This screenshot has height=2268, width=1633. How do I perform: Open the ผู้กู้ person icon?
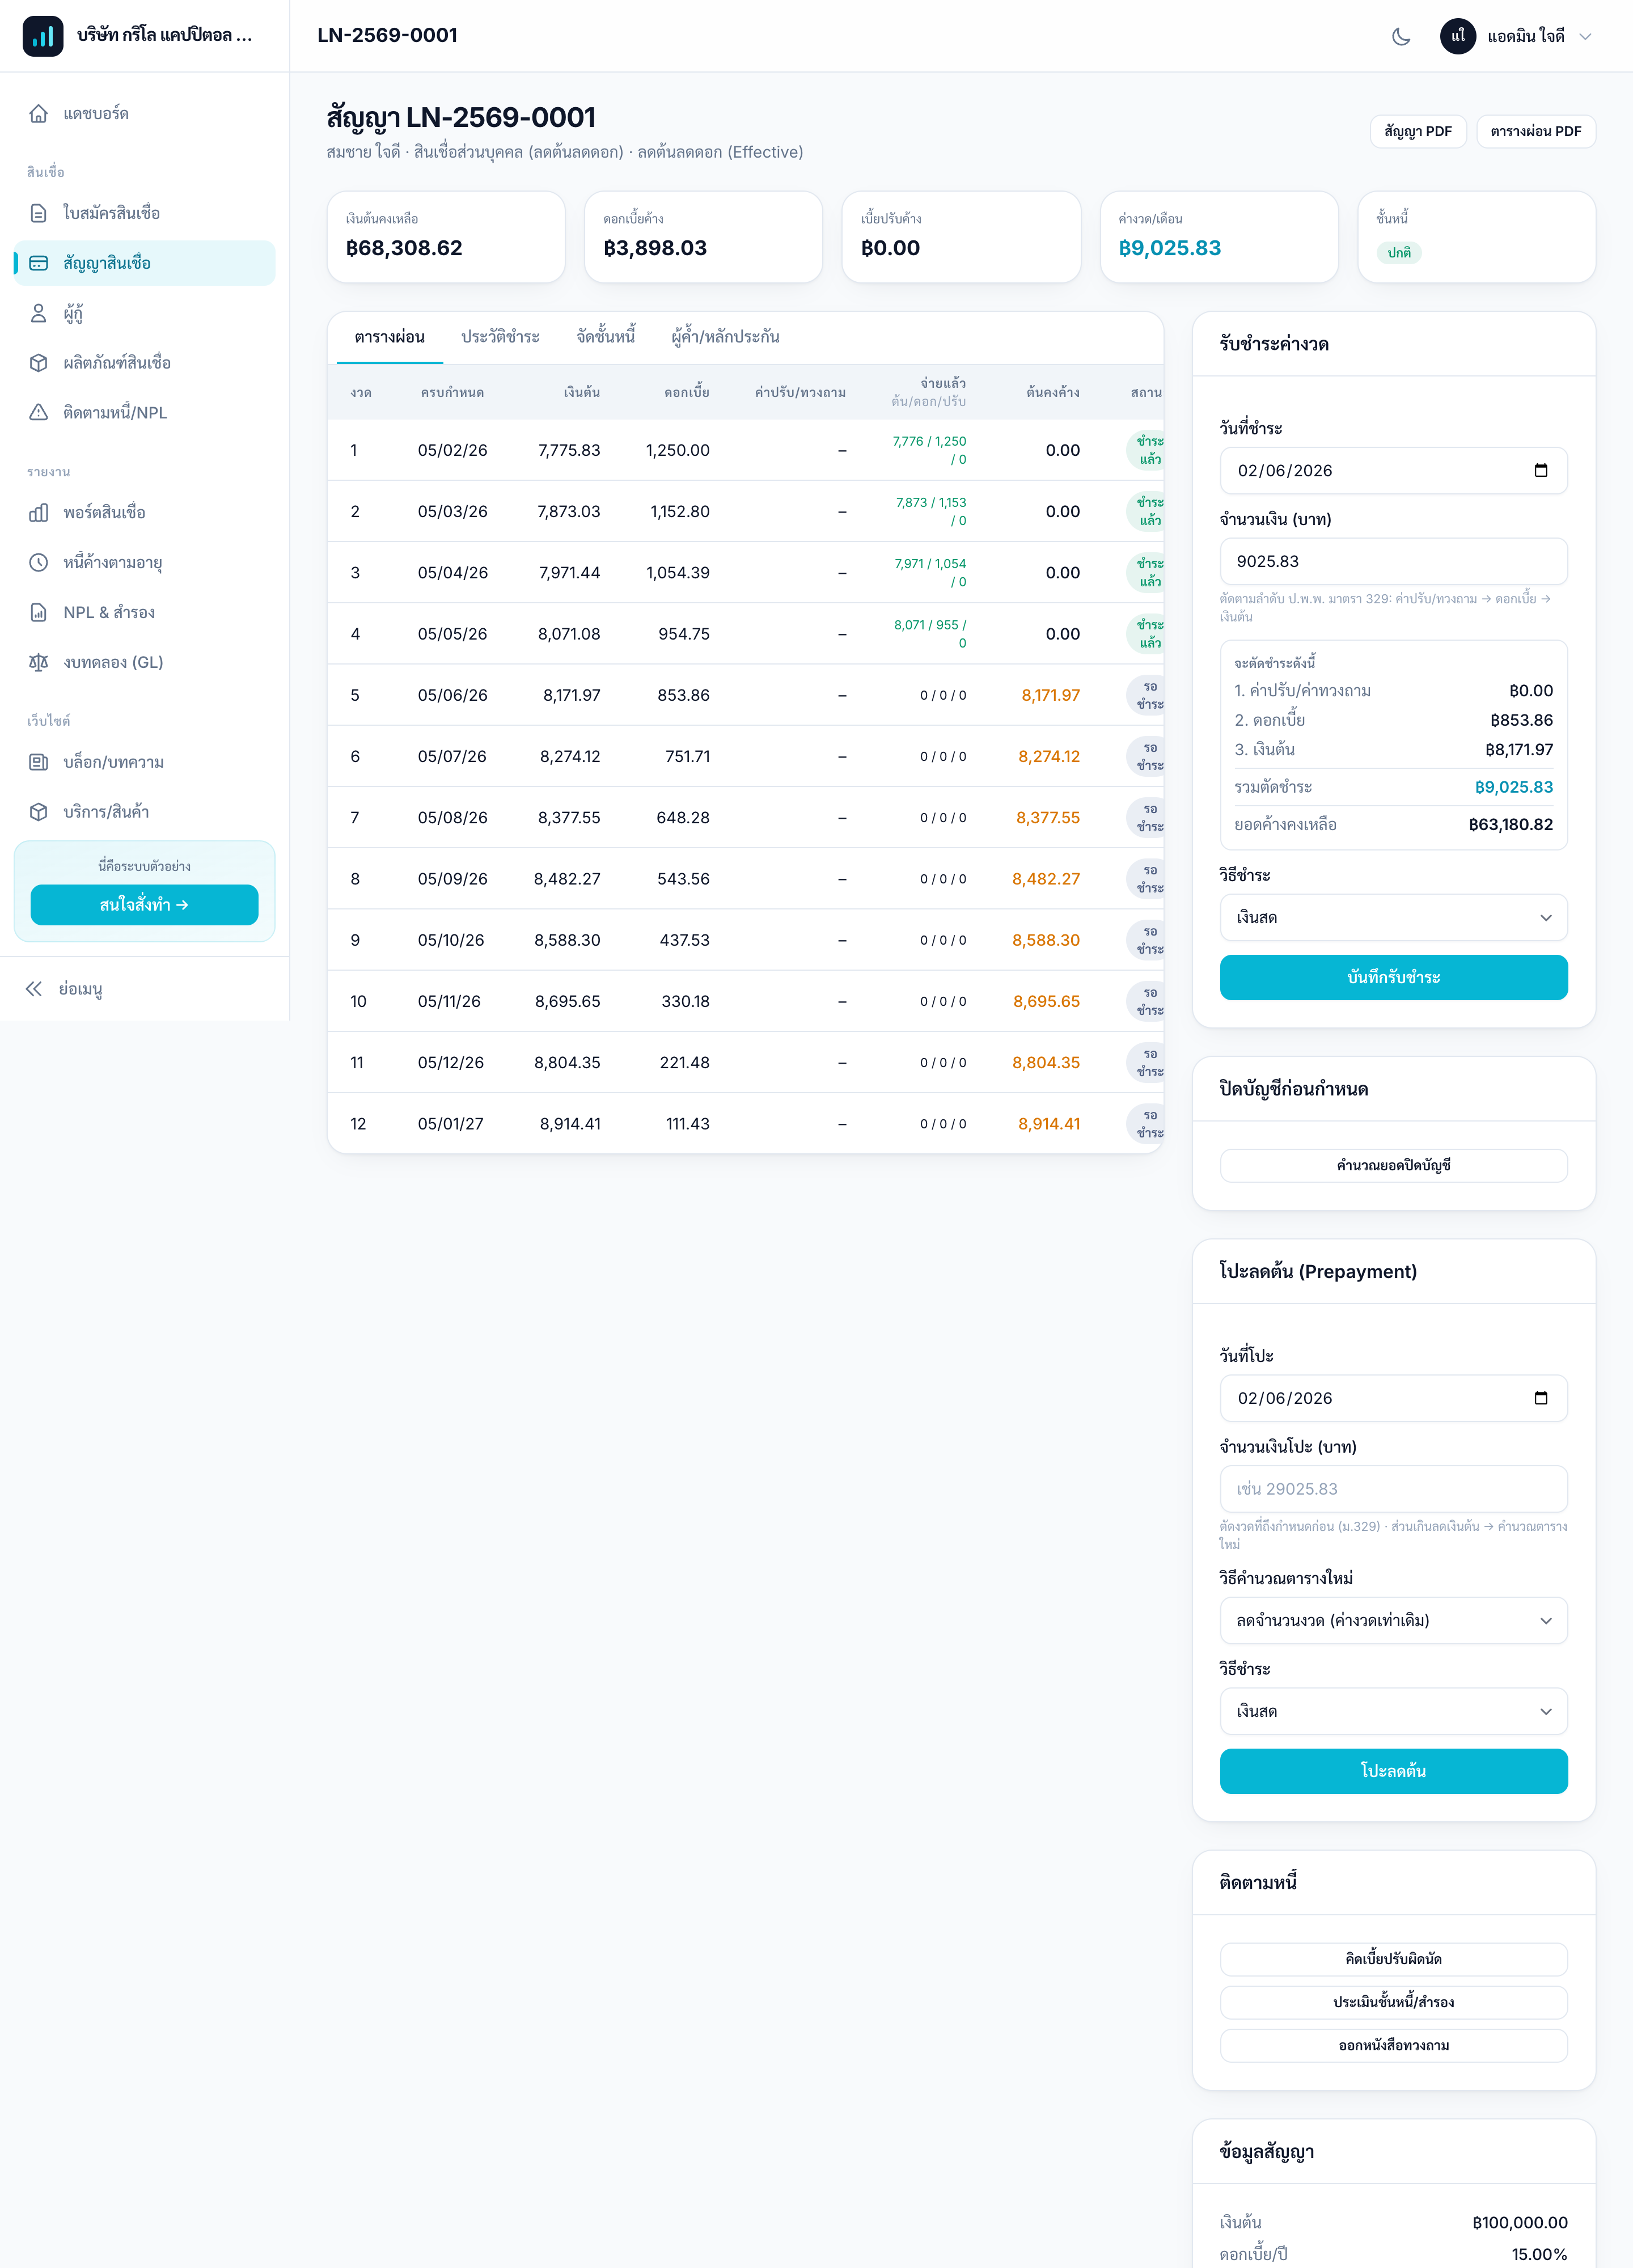tap(38, 313)
